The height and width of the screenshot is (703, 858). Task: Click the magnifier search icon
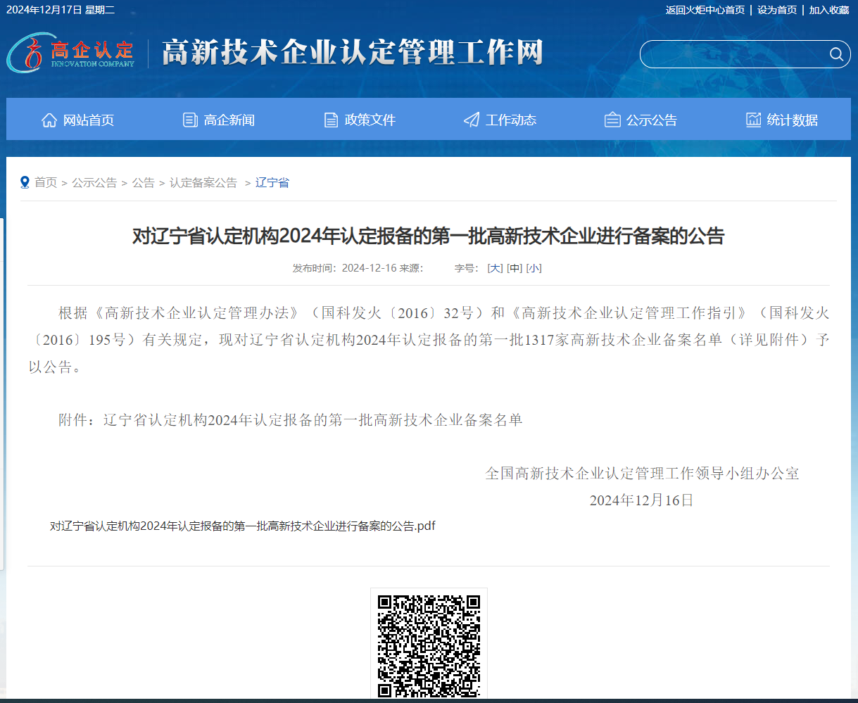[x=836, y=54]
